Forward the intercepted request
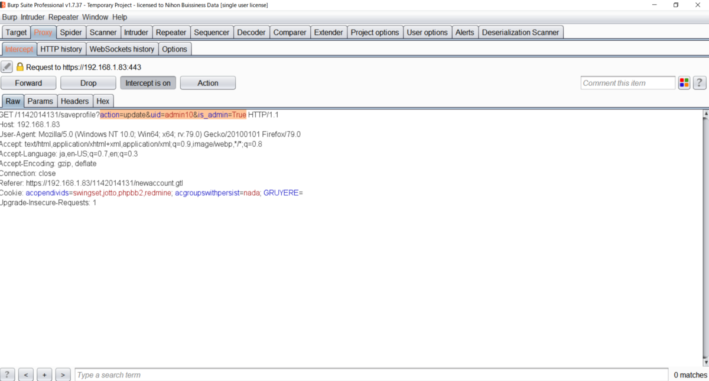 click(x=28, y=83)
